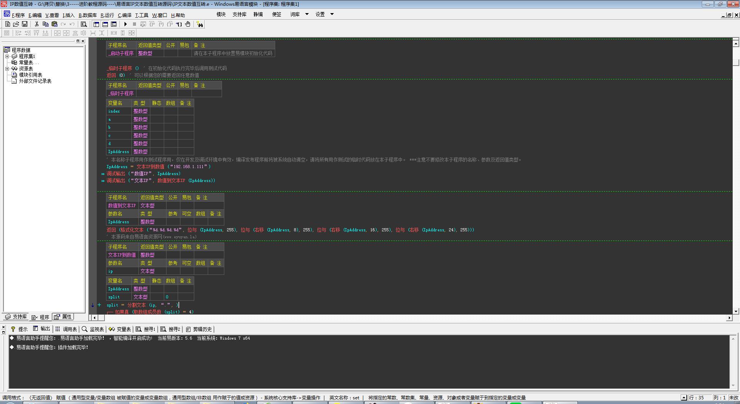This screenshot has width=740, height=404.
Task: Open the W.窗口 menu
Action: point(160,15)
